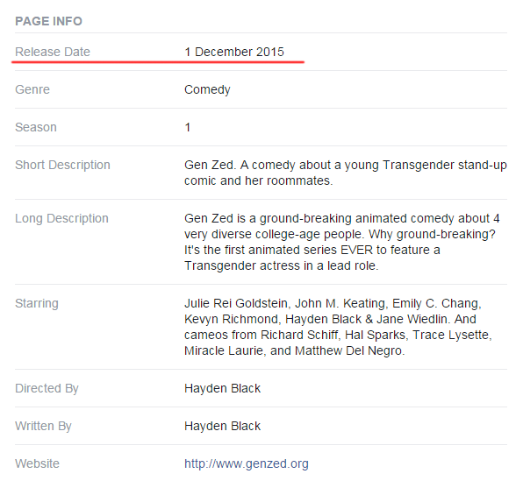523x488 pixels.
Task: Click the Written By label
Action: [43, 426]
